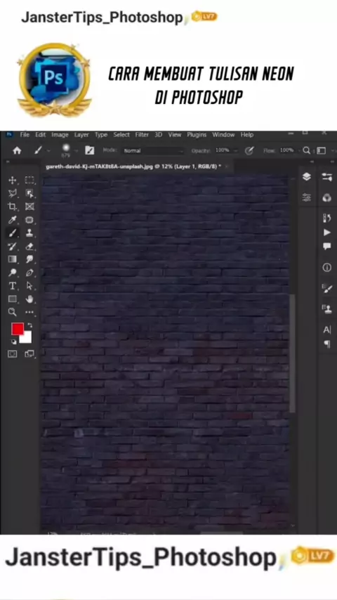
Task: Open the brush tool preset dropdown
Action: pos(48,151)
